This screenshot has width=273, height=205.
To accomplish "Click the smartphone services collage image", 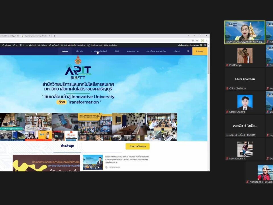I will [65, 122].
